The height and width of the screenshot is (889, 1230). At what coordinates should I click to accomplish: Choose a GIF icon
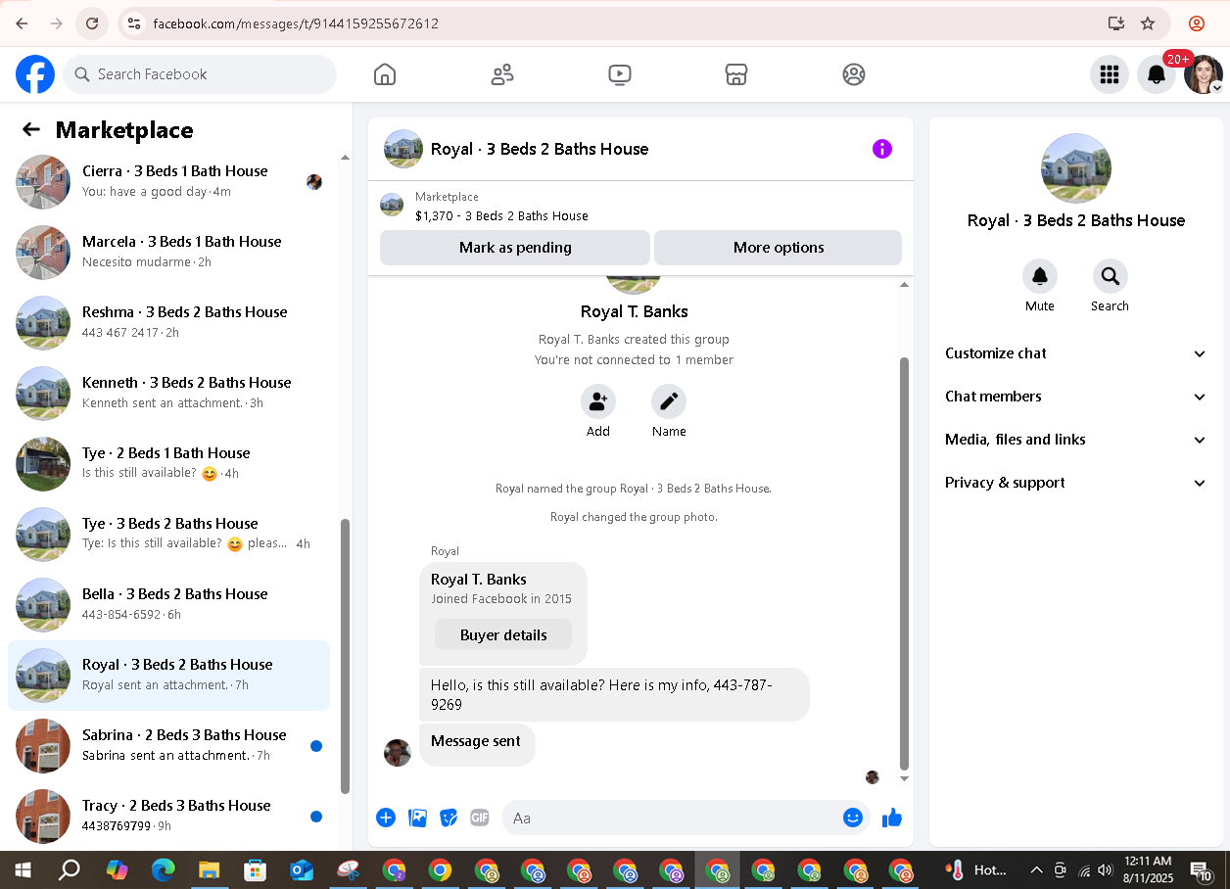(x=480, y=818)
